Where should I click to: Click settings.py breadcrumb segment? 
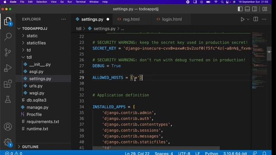pyautogui.click(x=104, y=29)
